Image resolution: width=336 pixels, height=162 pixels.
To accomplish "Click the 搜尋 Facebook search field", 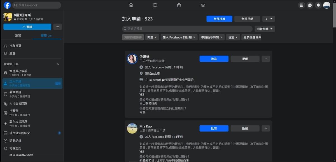I will click(36, 5).
